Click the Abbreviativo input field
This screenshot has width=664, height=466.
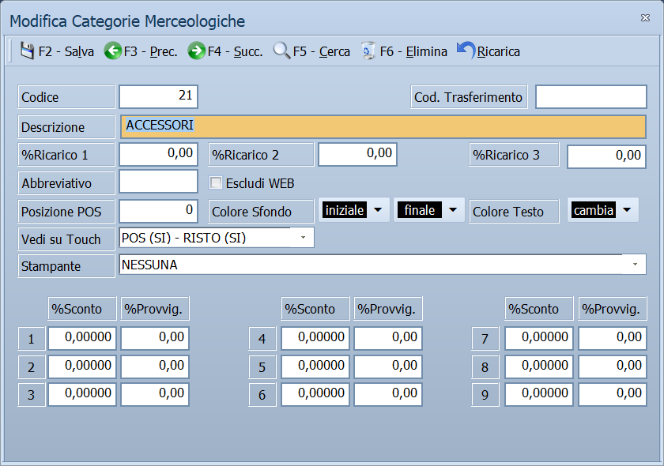click(158, 182)
